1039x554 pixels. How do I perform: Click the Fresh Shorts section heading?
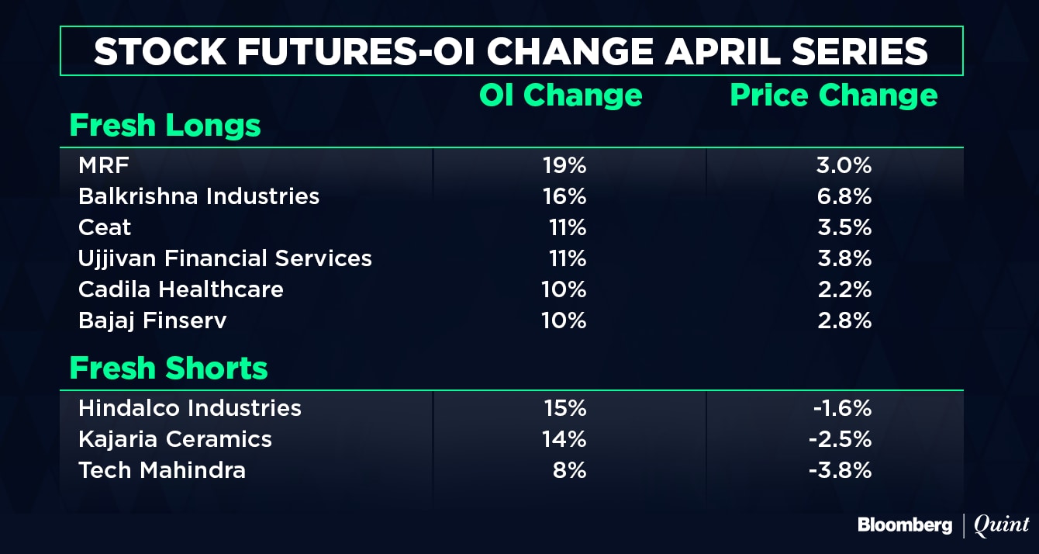click(168, 368)
